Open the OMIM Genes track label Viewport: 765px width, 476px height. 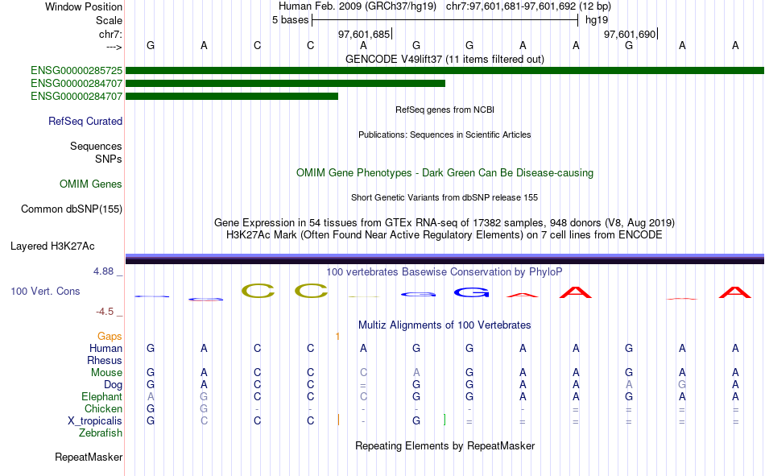[90, 184]
